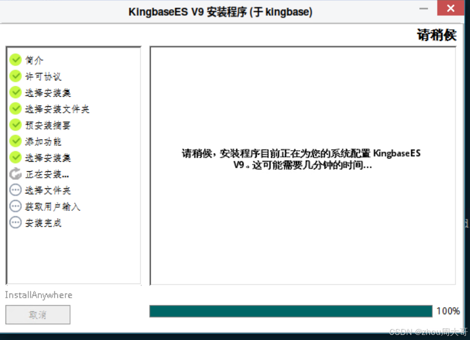Image resolution: width=470 pixels, height=340 pixels.
Task: Click the pending circle icon beside 获取用户输入
Action: [15, 206]
